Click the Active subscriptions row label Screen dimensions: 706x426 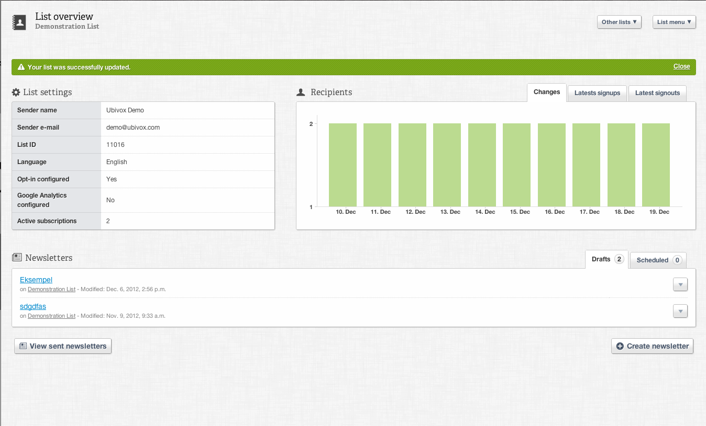coord(47,221)
